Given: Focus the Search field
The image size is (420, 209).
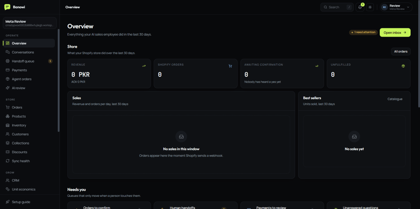Looking at the screenshot, I should (x=337, y=7).
